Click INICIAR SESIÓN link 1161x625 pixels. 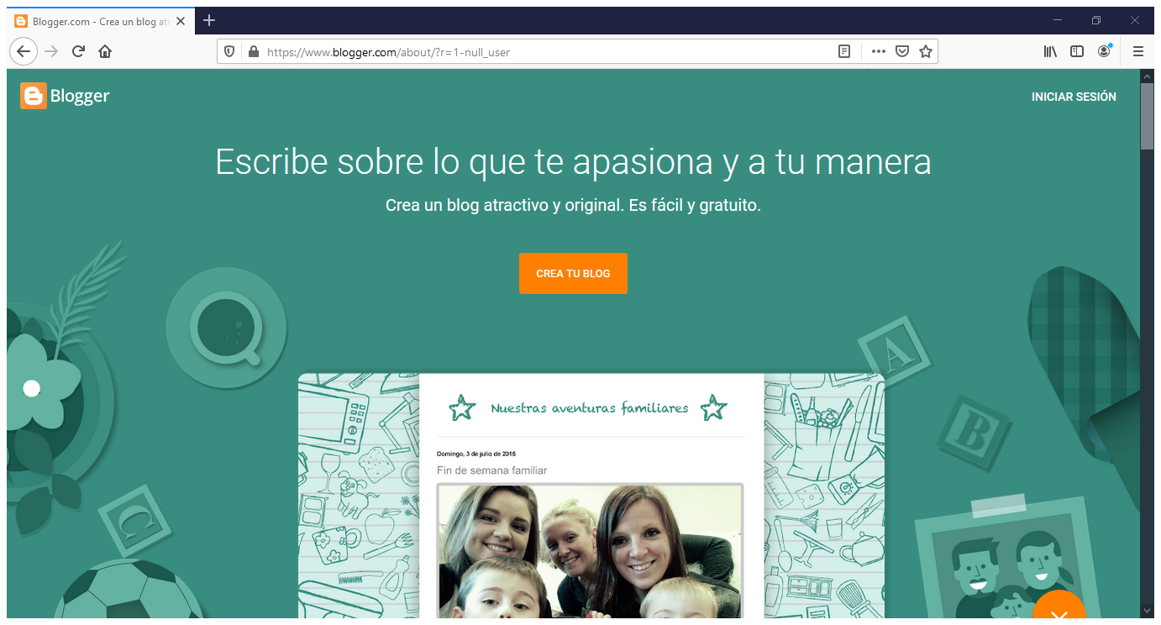pyautogui.click(x=1074, y=97)
